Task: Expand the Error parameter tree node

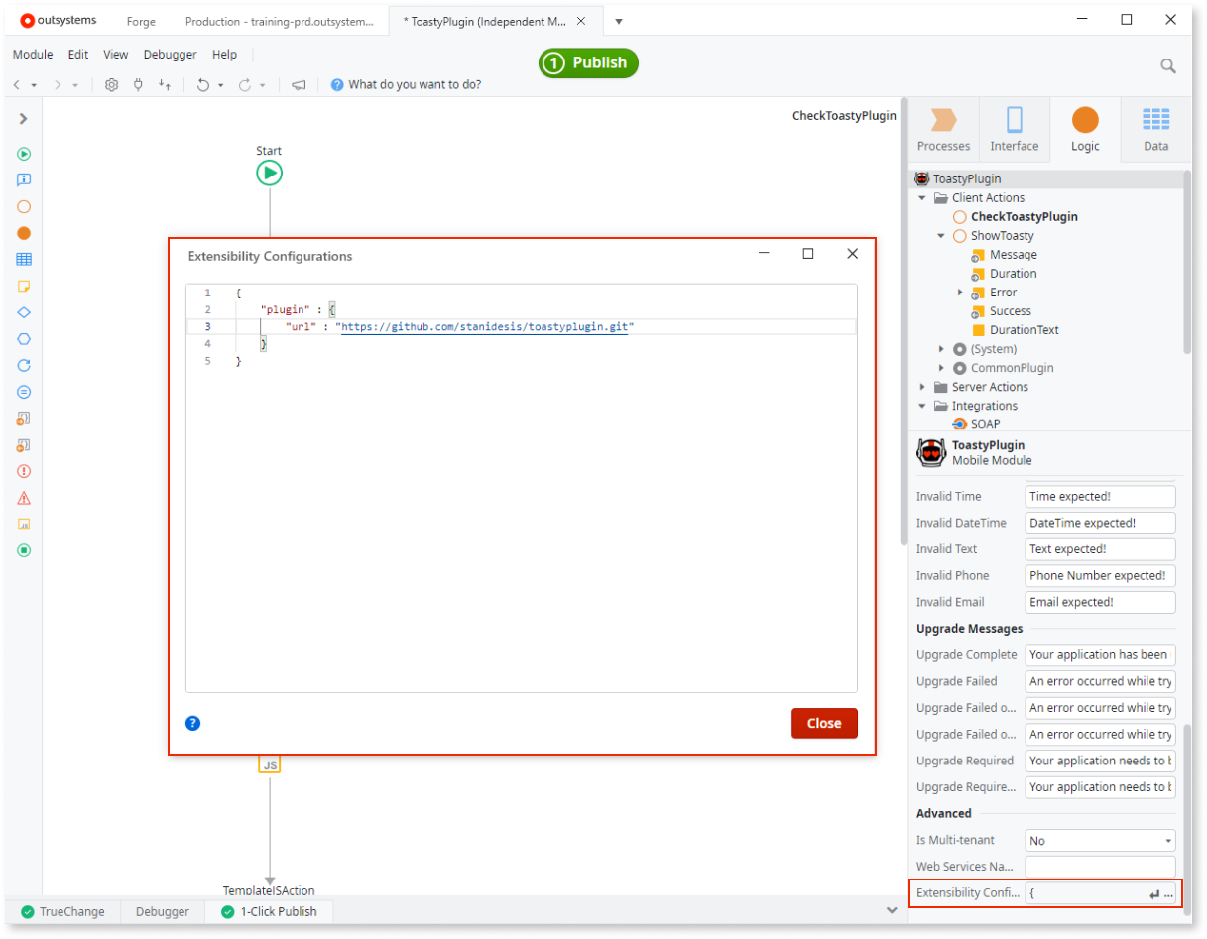Action: pyautogui.click(x=960, y=293)
